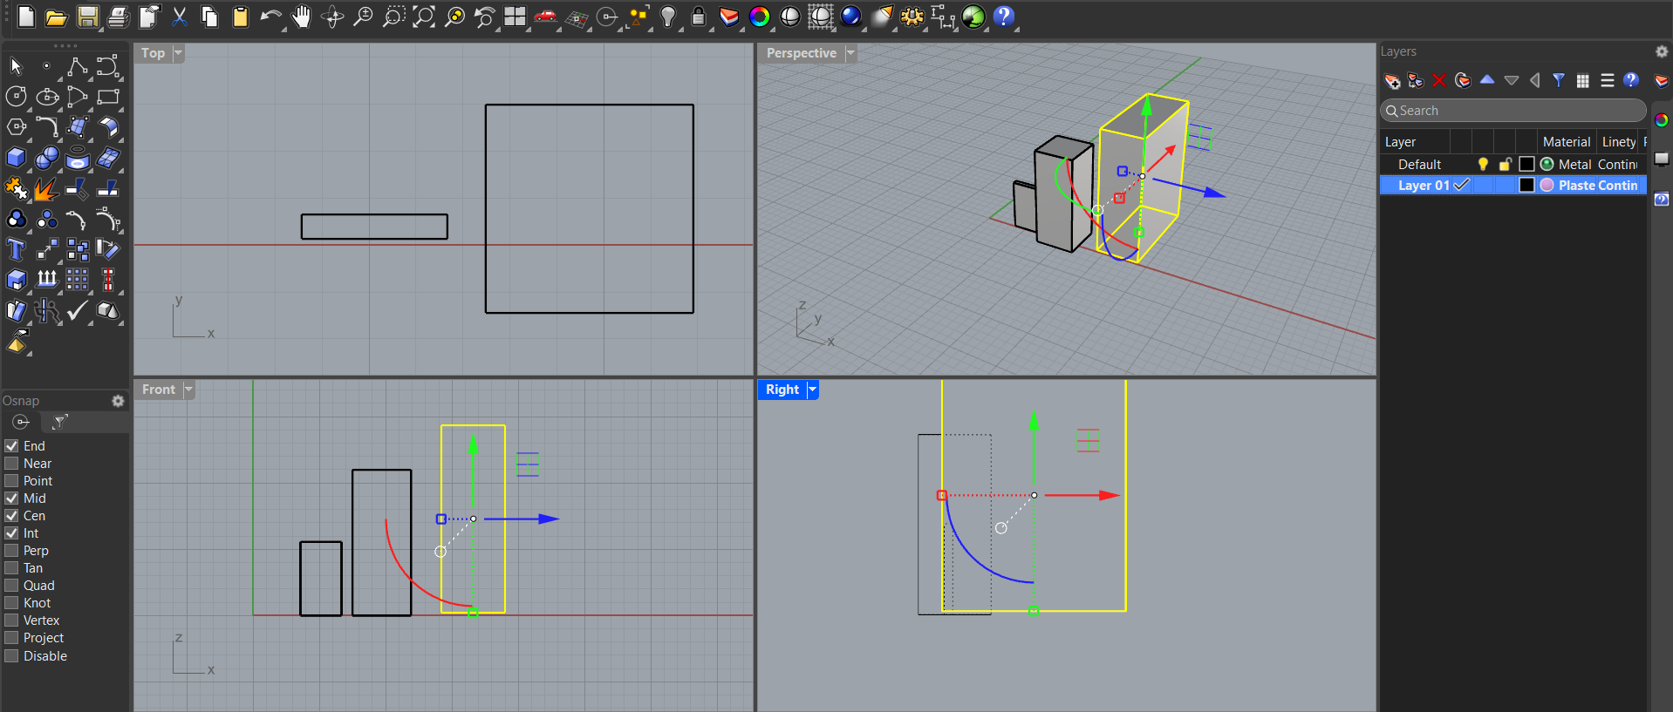Select the Text object tool

(x=16, y=250)
